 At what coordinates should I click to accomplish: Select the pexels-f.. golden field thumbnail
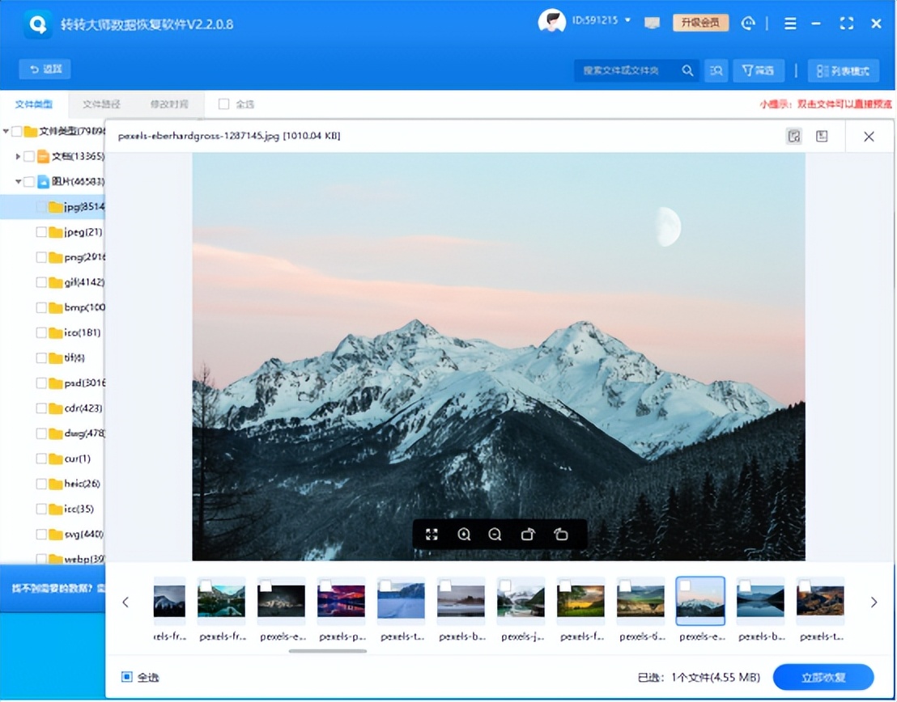click(x=580, y=600)
